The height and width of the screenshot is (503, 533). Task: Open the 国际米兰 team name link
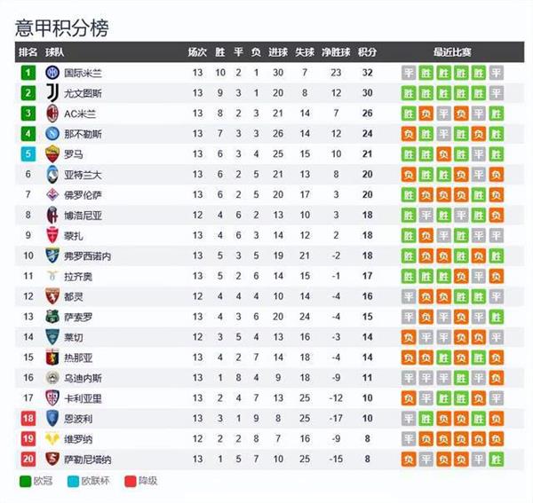[x=83, y=73]
